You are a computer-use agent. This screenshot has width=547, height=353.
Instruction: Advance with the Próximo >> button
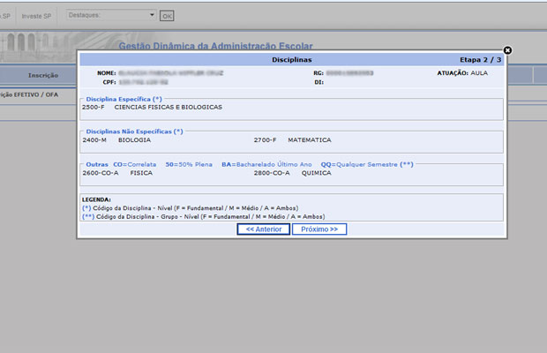point(318,229)
